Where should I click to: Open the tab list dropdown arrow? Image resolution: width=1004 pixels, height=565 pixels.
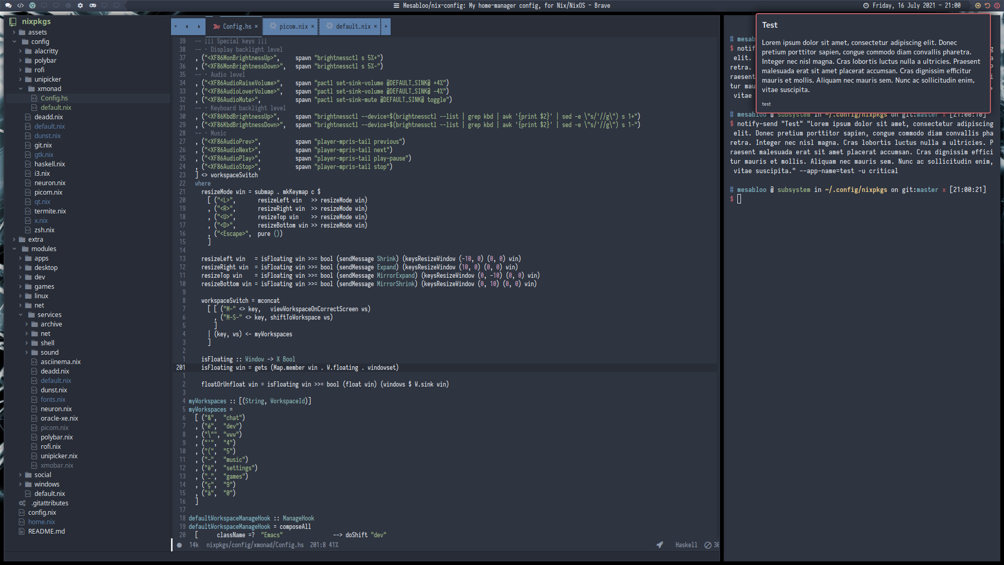(176, 26)
